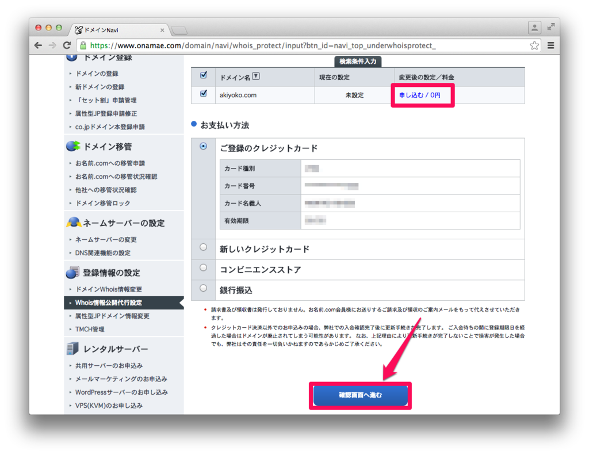Open お名前.comへの移管状況確認 link
The width and height of the screenshot is (589, 455).
116,177
